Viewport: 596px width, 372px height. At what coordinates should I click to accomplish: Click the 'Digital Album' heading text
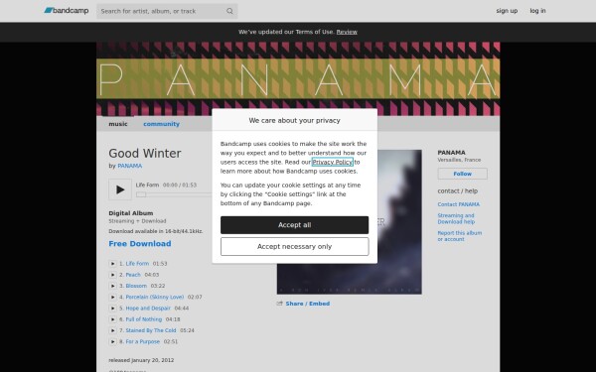(x=131, y=213)
